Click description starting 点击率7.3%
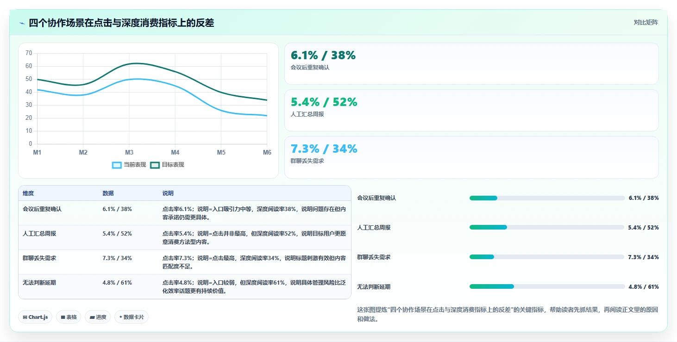This screenshot has height=342, width=677. tap(254, 262)
